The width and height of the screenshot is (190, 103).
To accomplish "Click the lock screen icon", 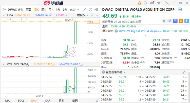I will pyautogui.click(x=140, y=3).
